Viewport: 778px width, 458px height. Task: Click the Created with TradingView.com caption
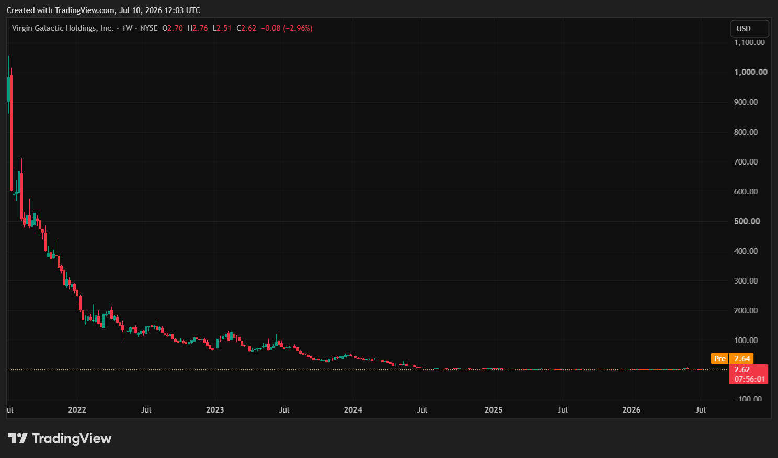[104, 10]
